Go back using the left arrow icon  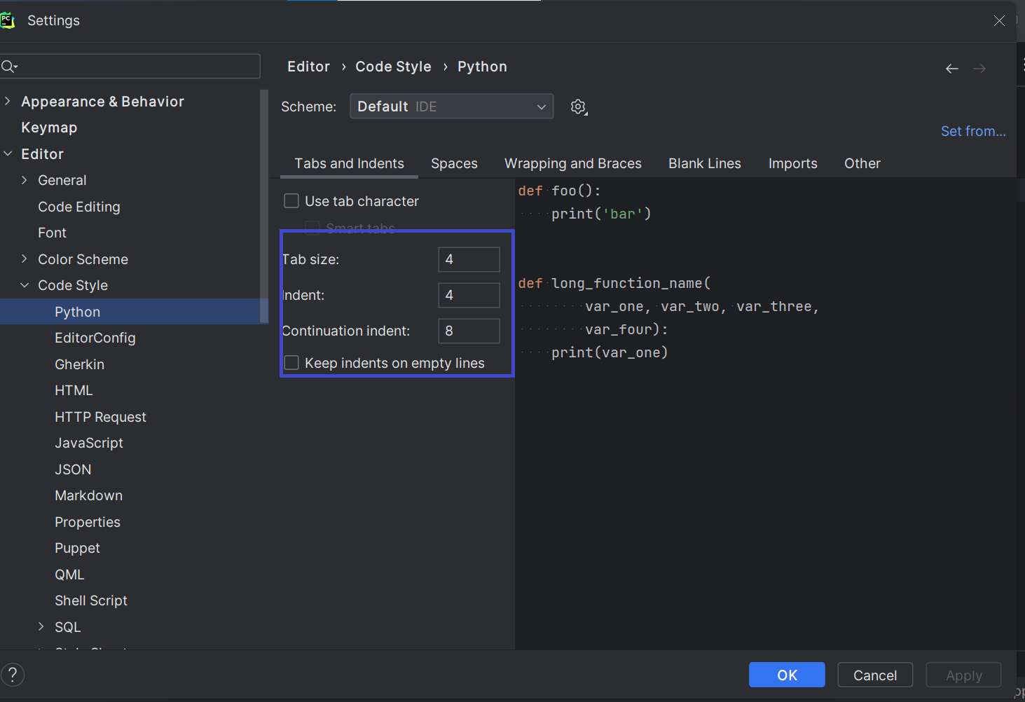coord(951,68)
